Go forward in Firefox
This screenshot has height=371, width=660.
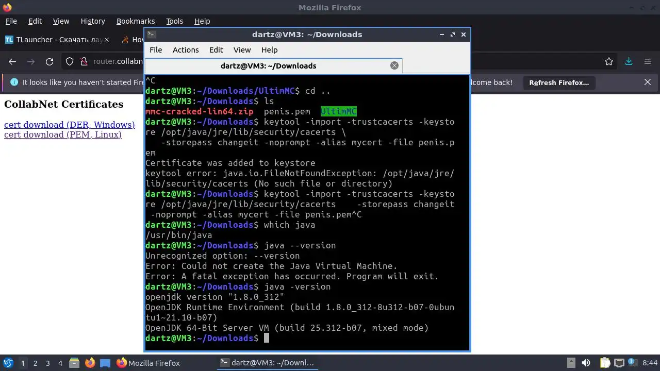coord(31,62)
